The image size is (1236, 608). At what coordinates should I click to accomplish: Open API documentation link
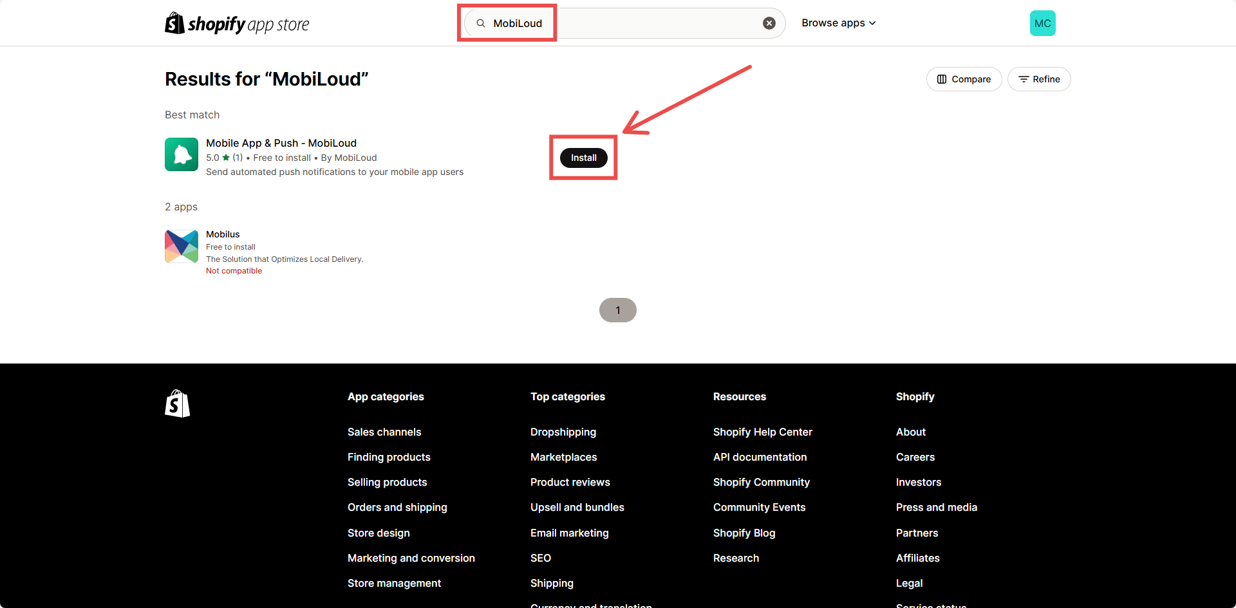click(x=760, y=457)
